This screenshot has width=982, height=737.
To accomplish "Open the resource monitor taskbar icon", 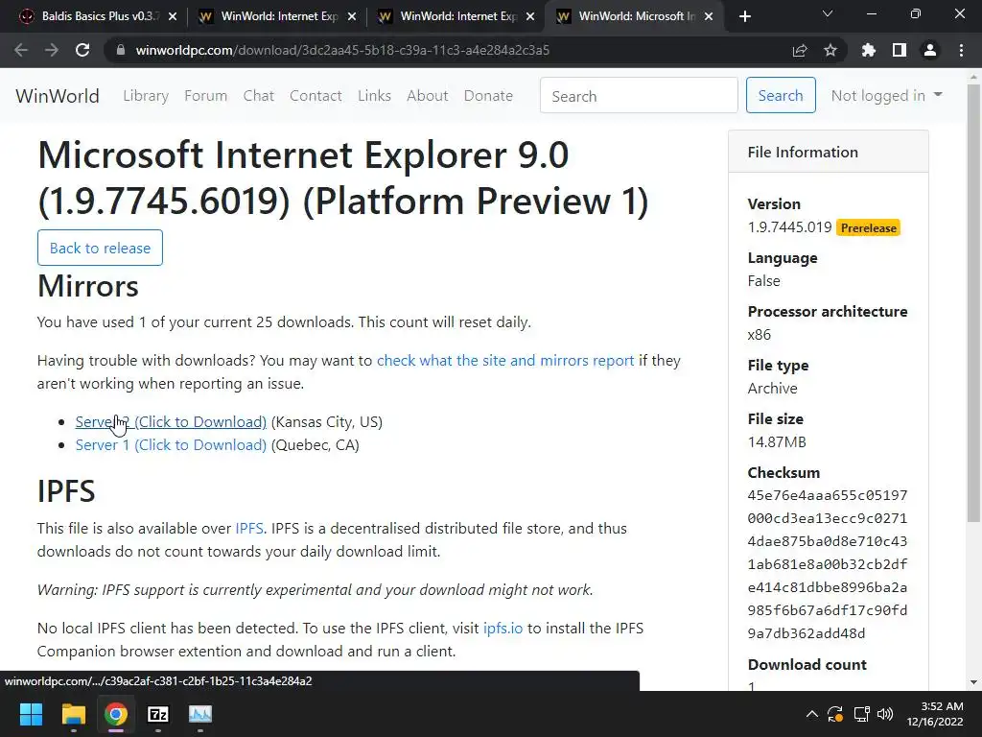I will 200,714.
